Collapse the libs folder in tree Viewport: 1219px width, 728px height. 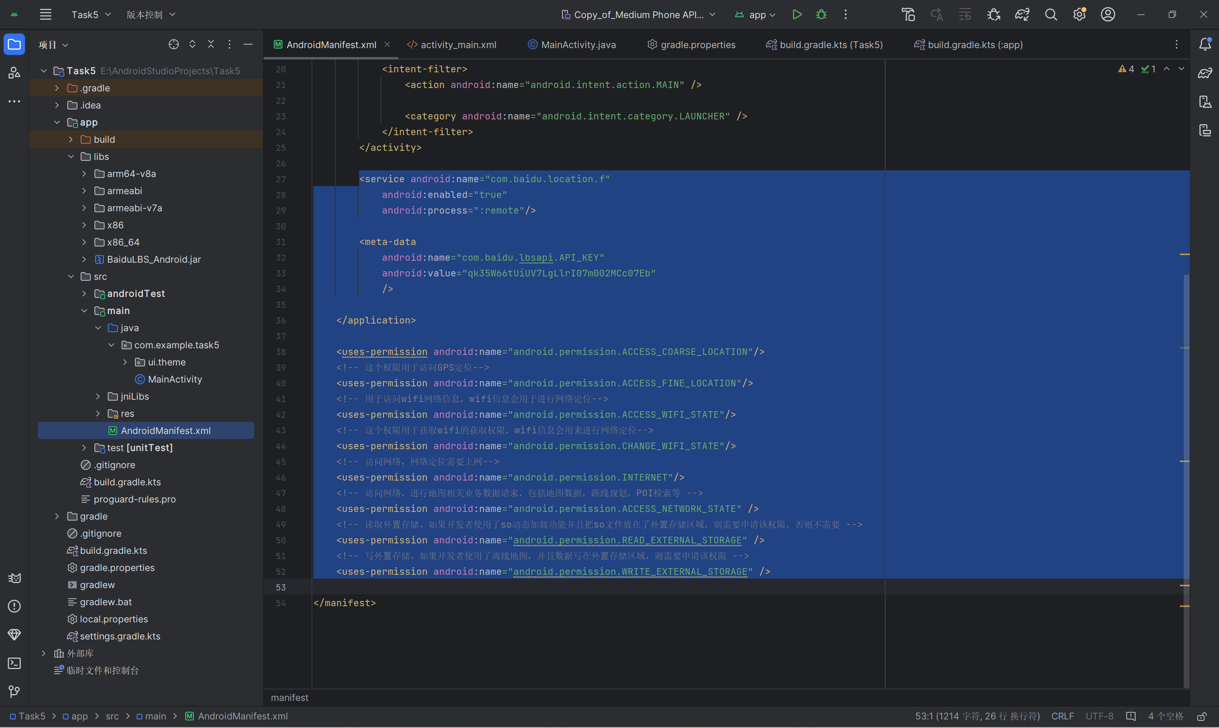[x=71, y=157]
